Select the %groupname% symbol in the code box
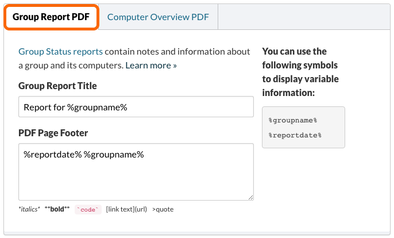394x238 pixels. 293,121
